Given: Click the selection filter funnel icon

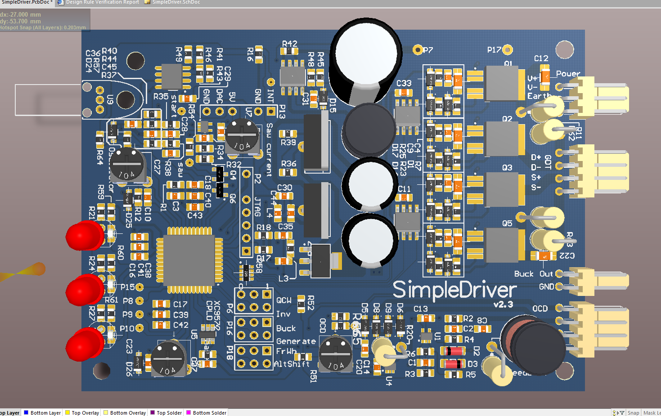Looking at the screenshot, I should 622,413.
